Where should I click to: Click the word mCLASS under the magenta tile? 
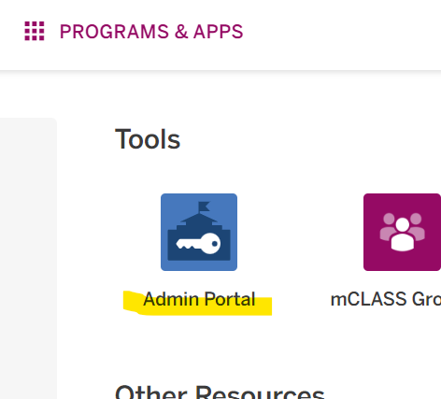click(368, 299)
